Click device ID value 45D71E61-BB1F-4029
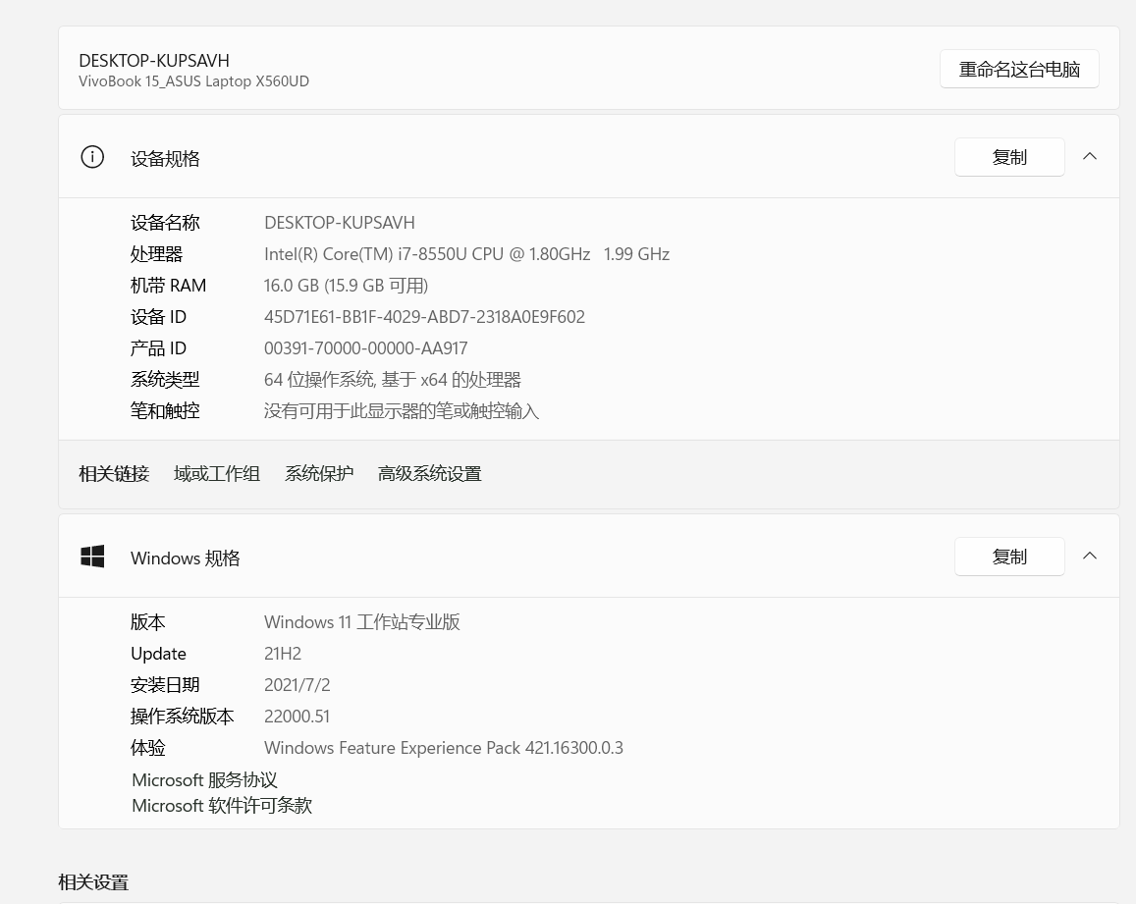Screen dimensions: 1136x904 tap(424, 316)
